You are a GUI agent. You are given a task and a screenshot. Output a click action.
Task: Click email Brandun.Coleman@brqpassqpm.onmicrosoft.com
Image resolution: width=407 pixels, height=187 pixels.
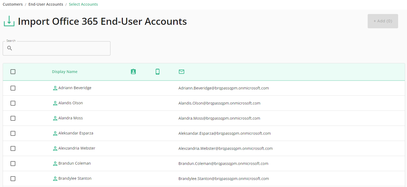[223, 164]
